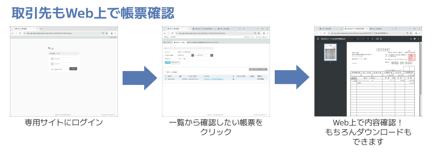Click the clear conditions button next to search

pos(175,63)
